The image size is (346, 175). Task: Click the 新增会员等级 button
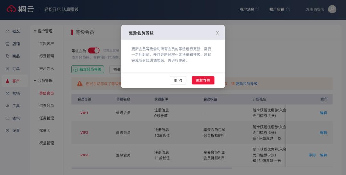point(87,70)
